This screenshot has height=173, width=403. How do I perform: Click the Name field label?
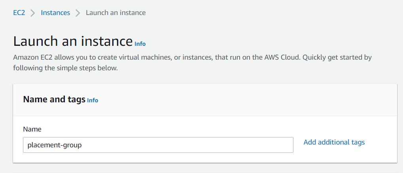[x=32, y=129]
